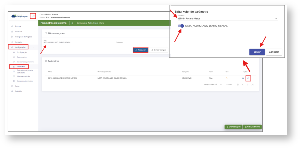Viewport: 300px width, 148px height.
Task: Click the edit icon in the Ações column
Action: pyautogui.click(x=248, y=78)
